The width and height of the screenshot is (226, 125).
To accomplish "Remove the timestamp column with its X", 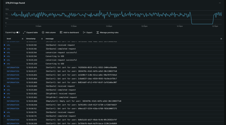I will click(42, 39).
